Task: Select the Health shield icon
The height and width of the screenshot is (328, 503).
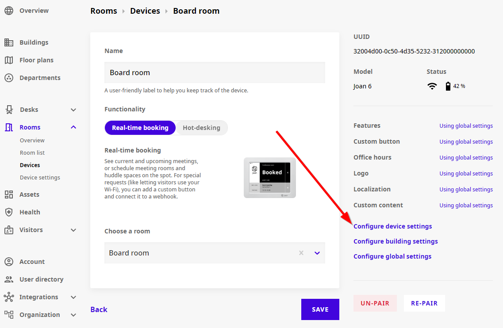Action: pyautogui.click(x=9, y=212)
